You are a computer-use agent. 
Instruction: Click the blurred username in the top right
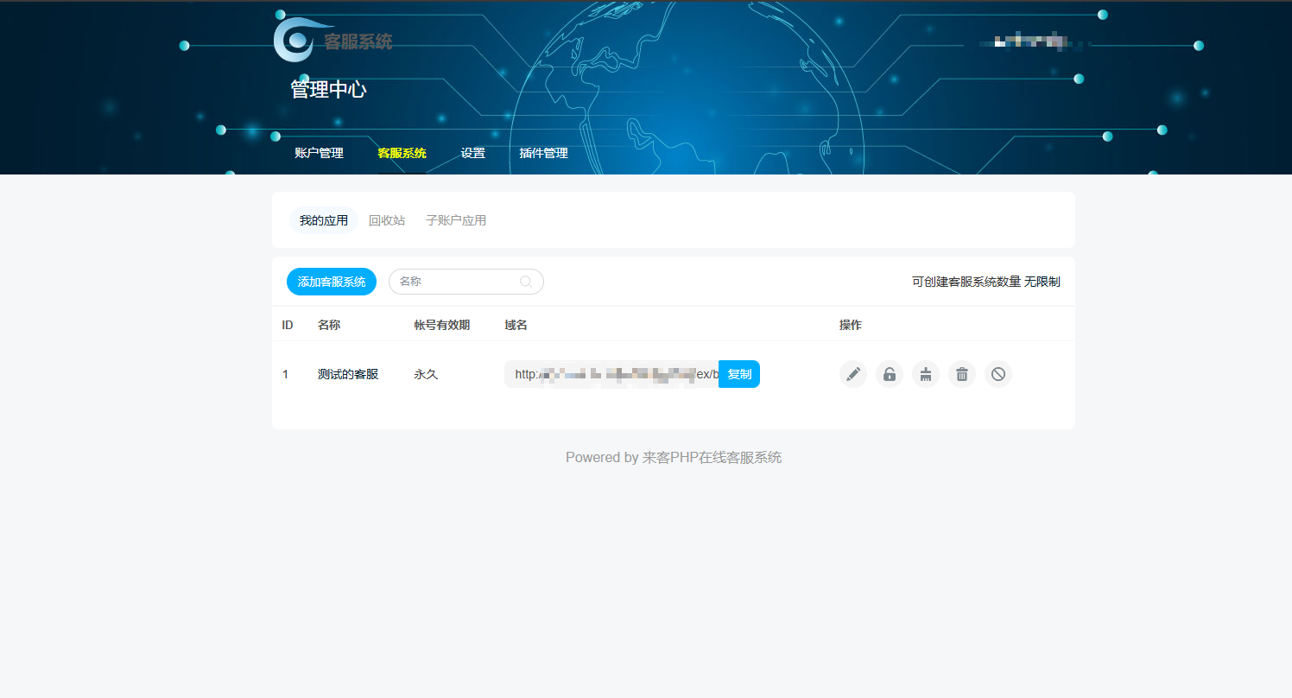point(1028,41)
